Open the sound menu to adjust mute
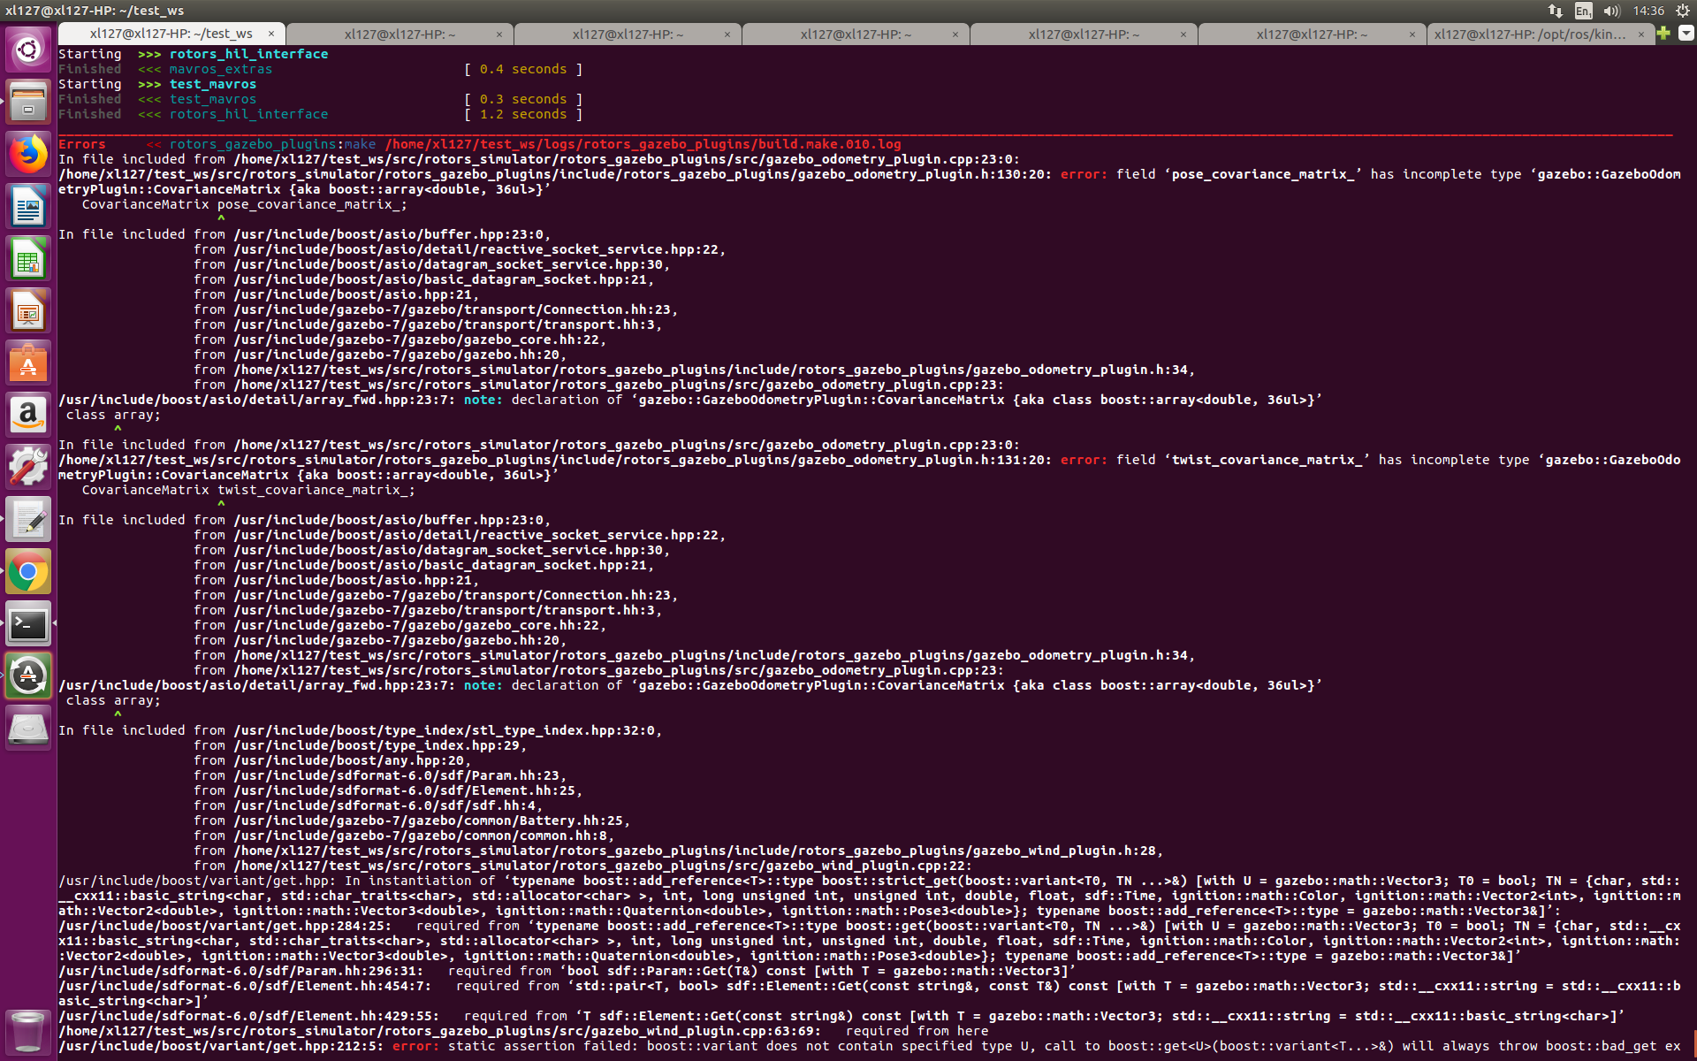 click(x=1611, y=11)
